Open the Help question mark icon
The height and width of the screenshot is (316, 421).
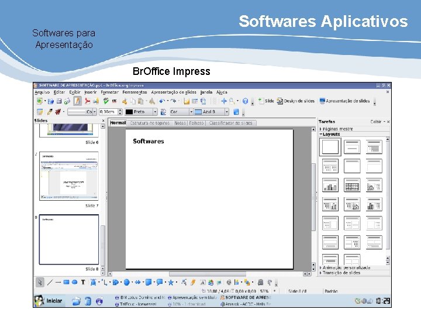click(x=245, y=101)
